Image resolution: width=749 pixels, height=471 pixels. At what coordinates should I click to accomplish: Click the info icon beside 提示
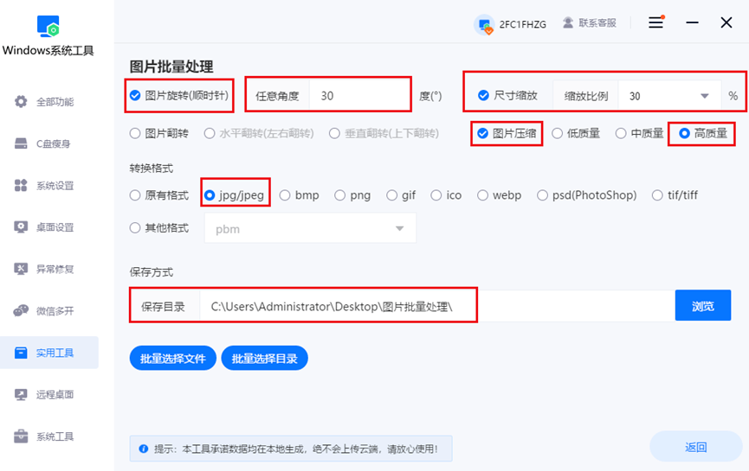(x=143, y=449)
